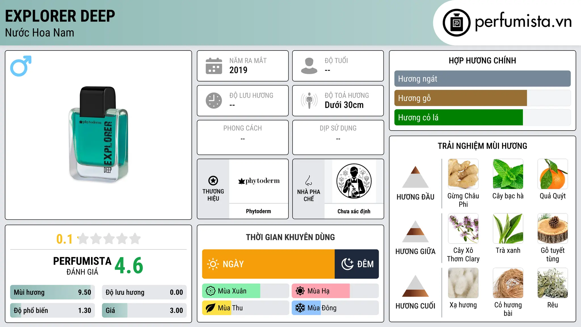Viewport: 581px width, 327px height.
Task: Click the phytoderm brand logo
Action: [x=259, y=181]
